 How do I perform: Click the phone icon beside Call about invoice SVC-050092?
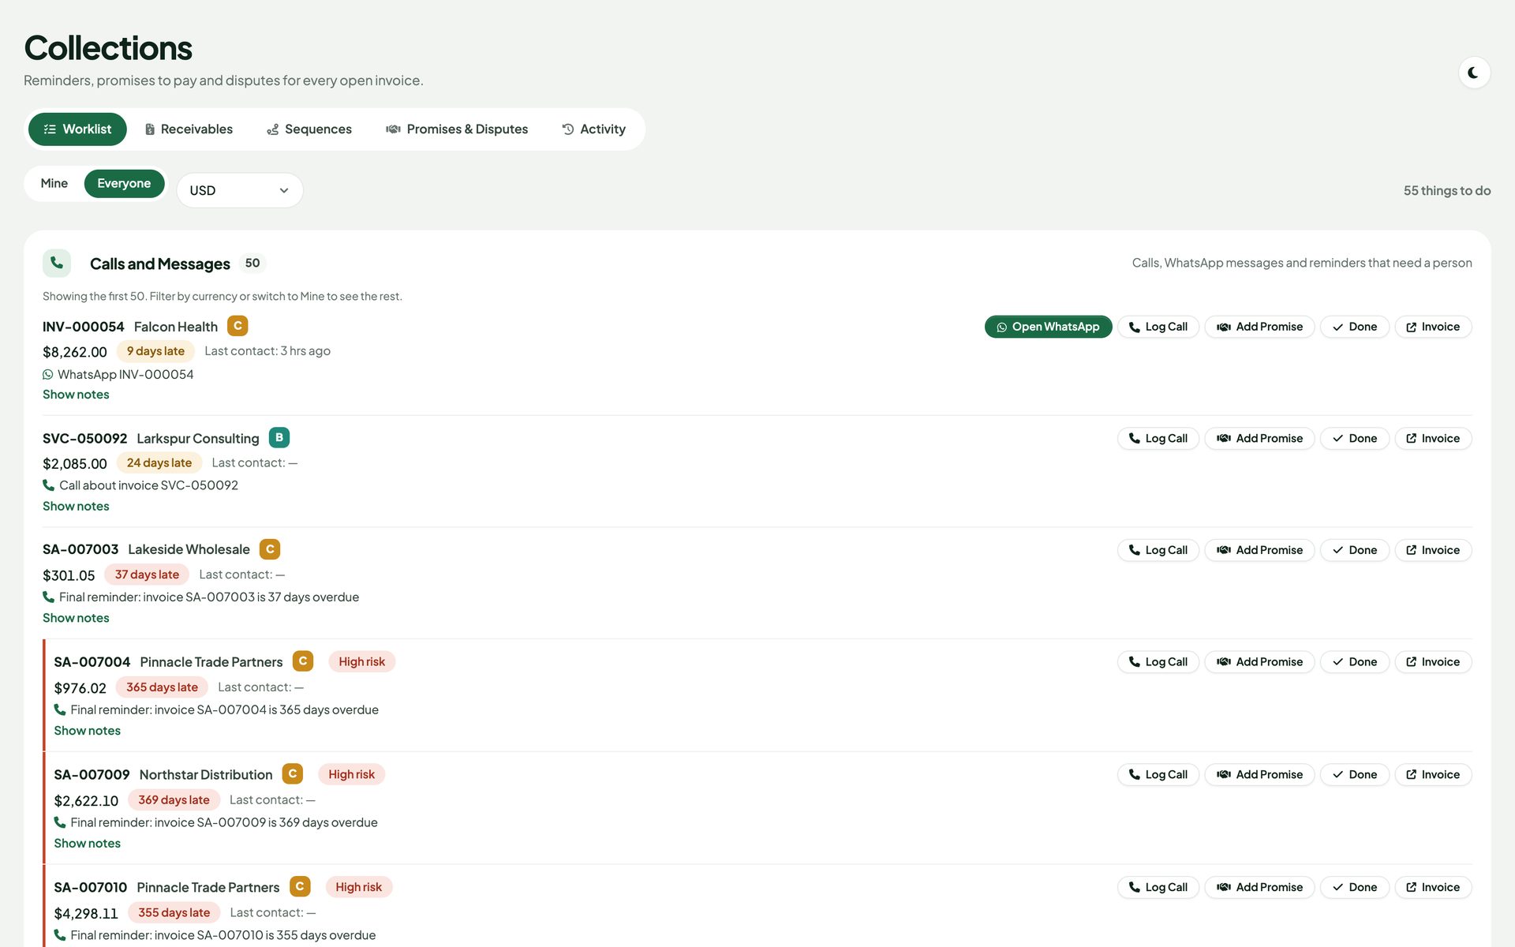coord(49,485)
